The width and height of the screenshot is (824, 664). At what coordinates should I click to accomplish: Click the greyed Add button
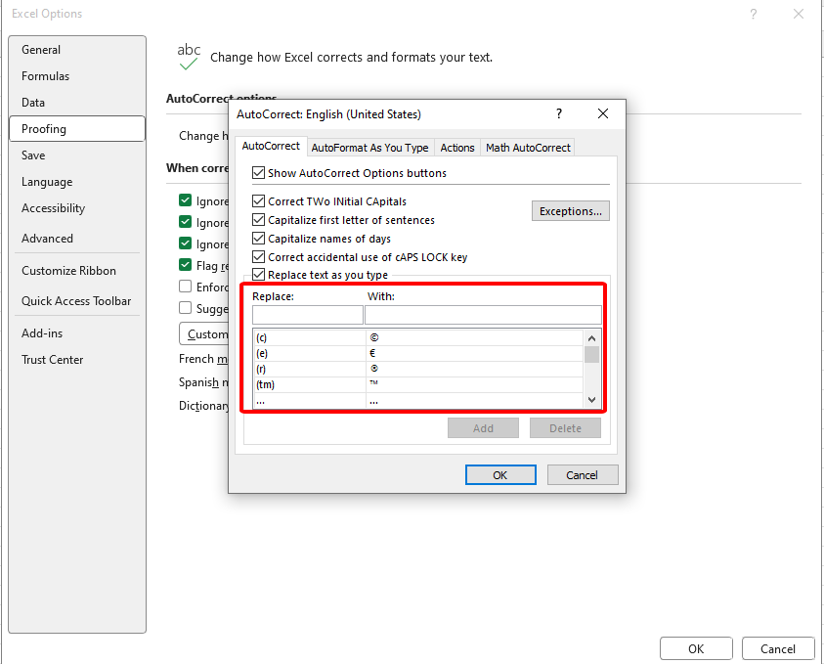pyautogui.click(x=483, y=428)
